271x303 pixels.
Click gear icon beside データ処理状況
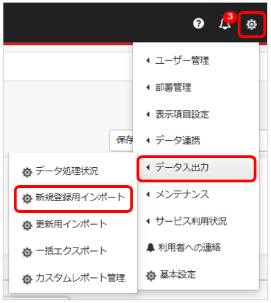pyautogui.click(x=27, y=172)
